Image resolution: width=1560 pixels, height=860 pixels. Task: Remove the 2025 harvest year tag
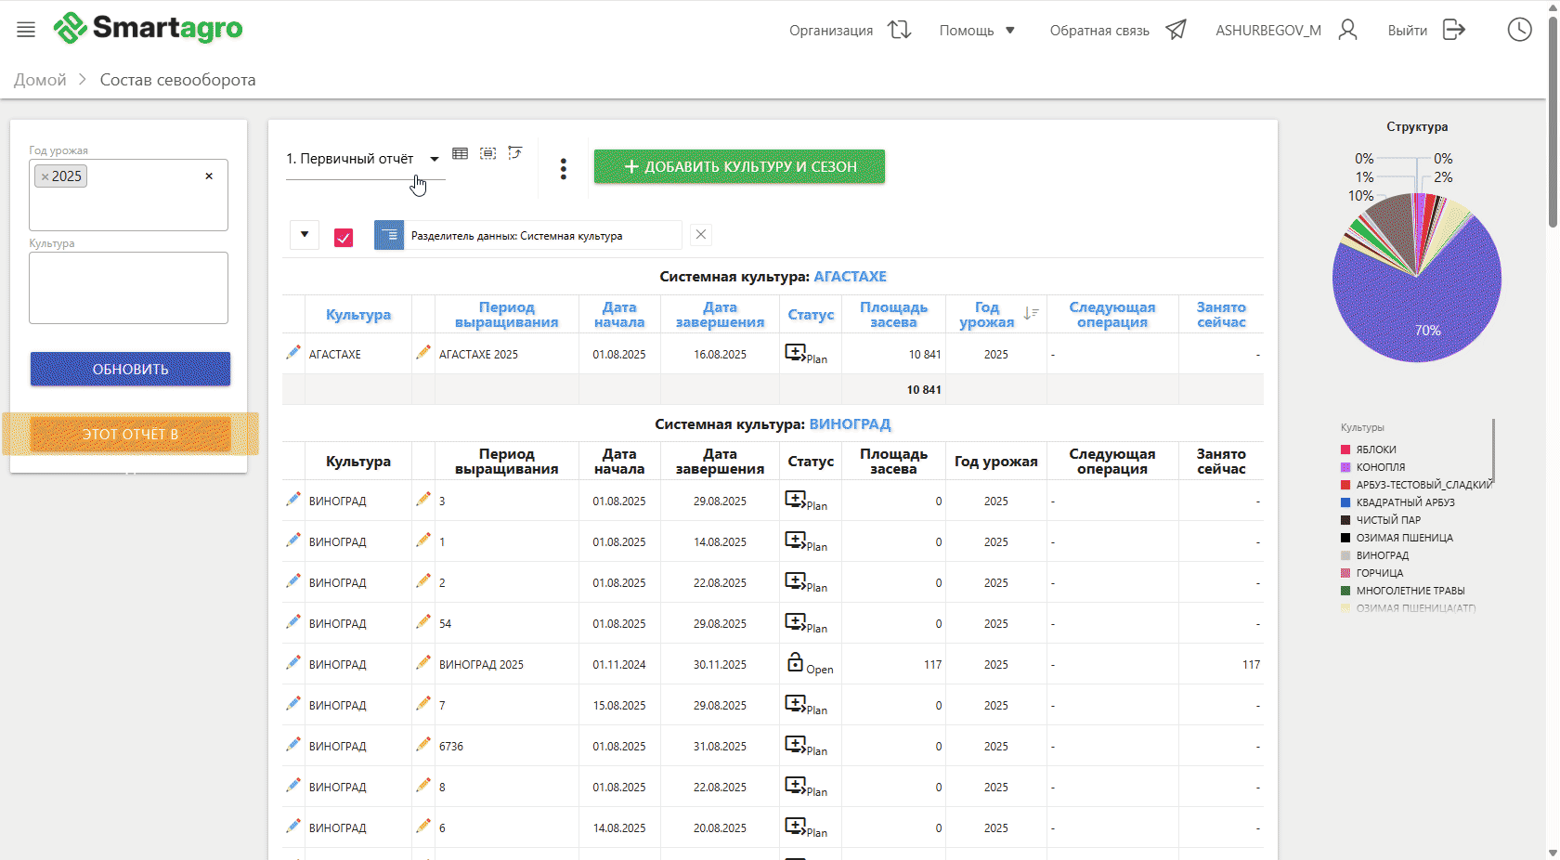point(45,176)
